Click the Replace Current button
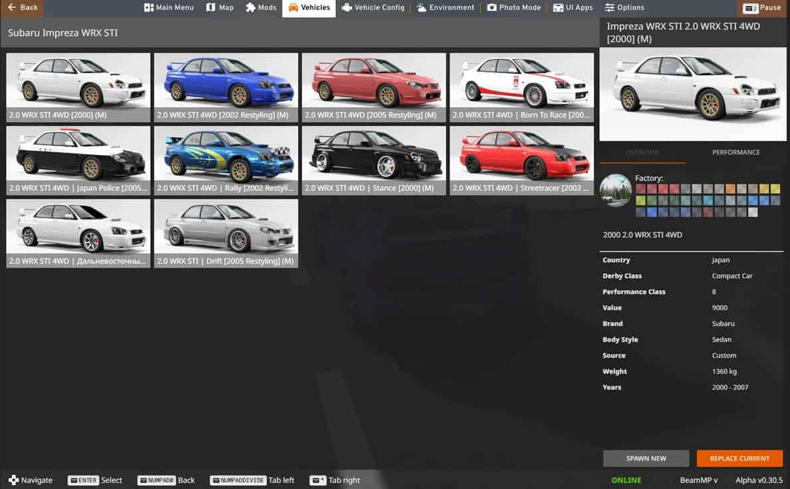The height and width of the screenshot is (489, 790). 739,458
